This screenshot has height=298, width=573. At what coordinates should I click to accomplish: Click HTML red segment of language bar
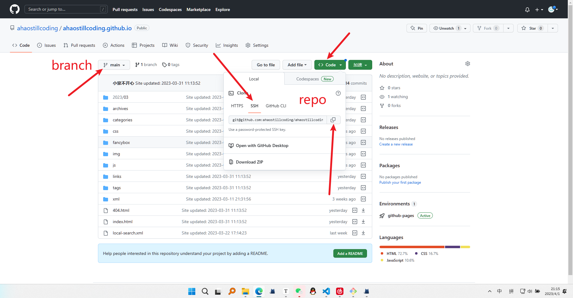[x=412, y=247]
